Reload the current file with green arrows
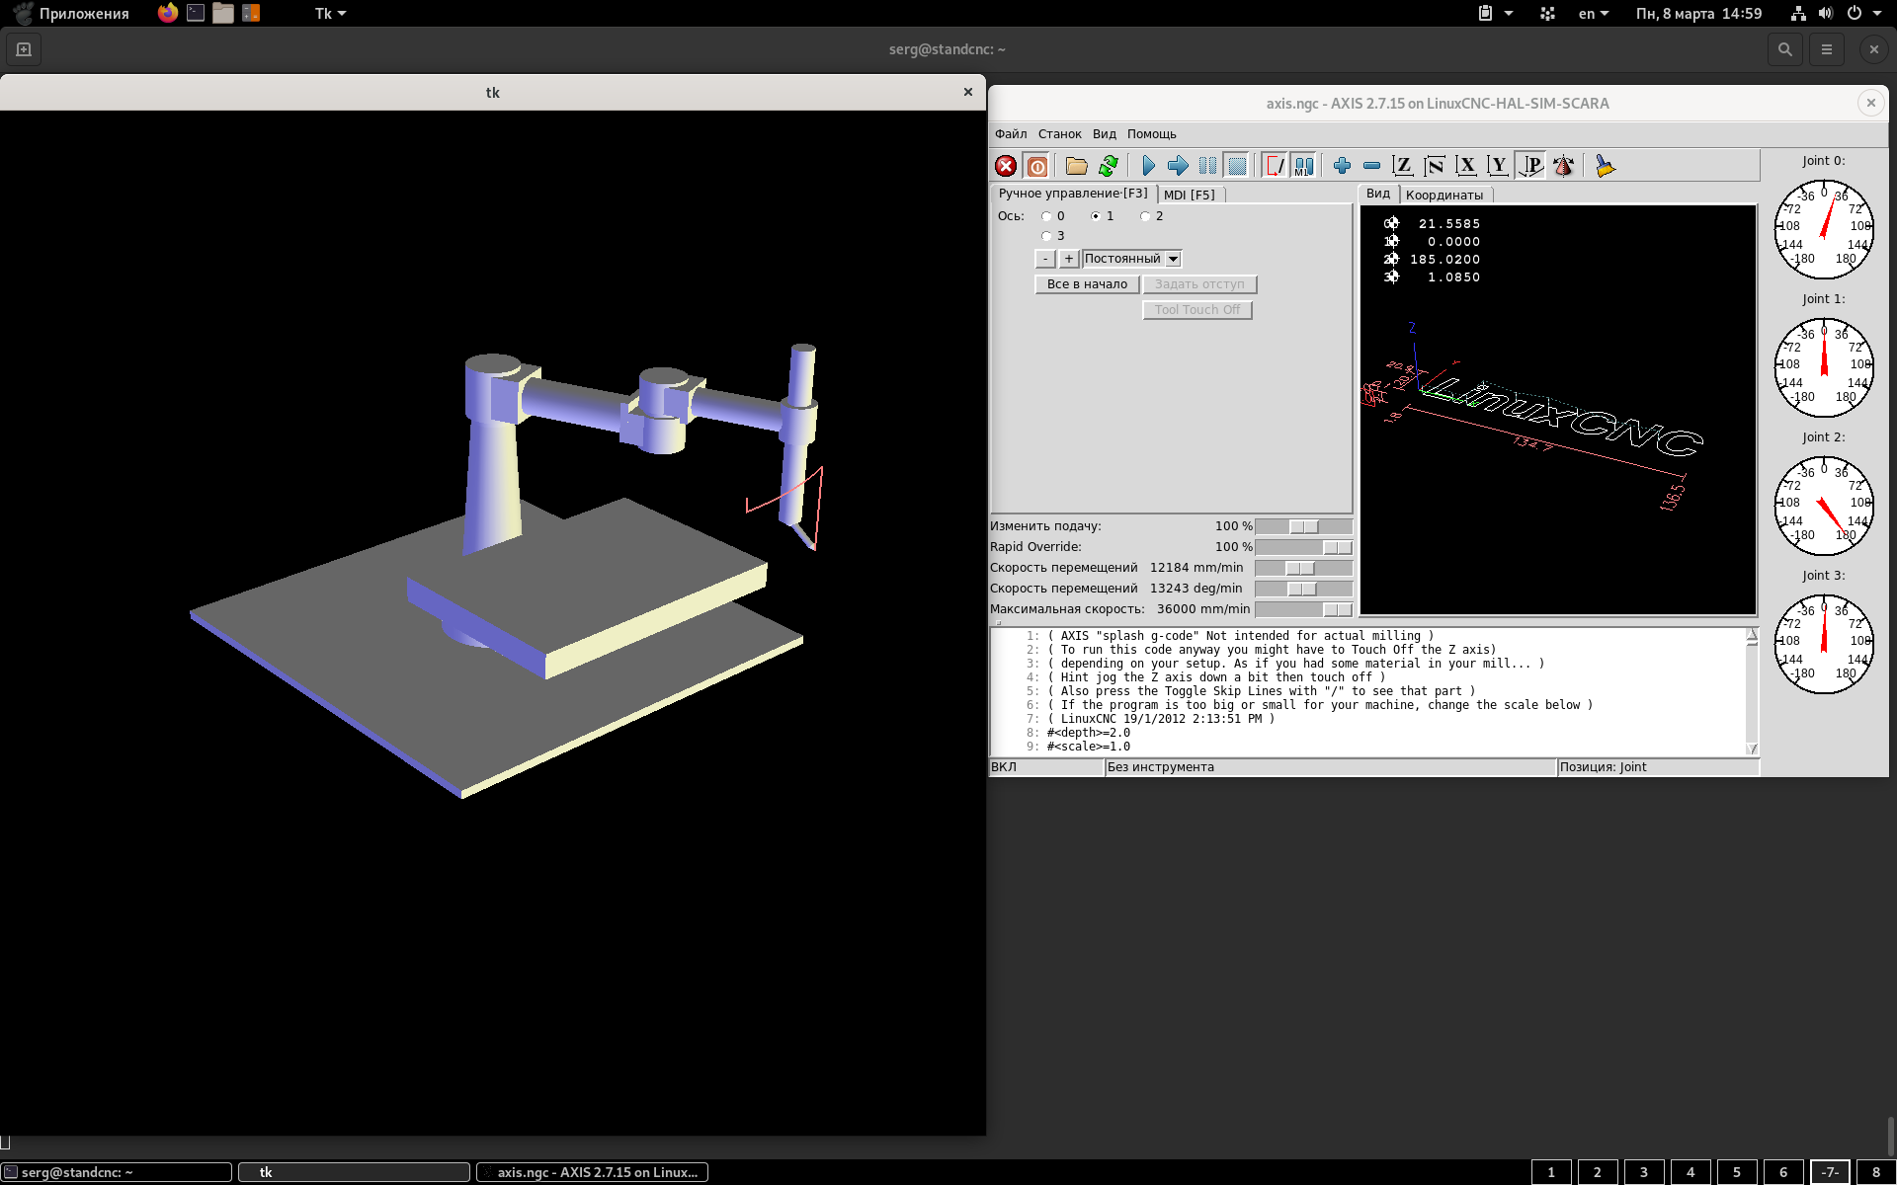This screenshot has height=1185, width=1897. click(x=1109, y=166)
